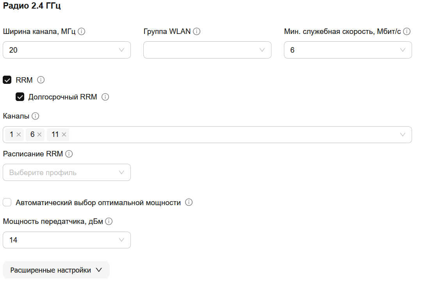Open Мощность передатчика dropdown showing 14
This screenshot has width=421, height=287.
coord(66,240)
